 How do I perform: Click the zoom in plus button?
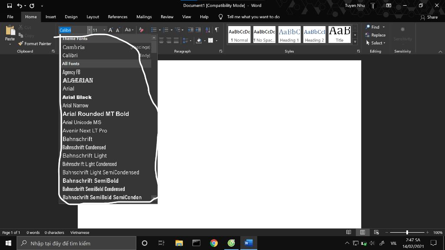pyautogui.click(x=428, y=233)
